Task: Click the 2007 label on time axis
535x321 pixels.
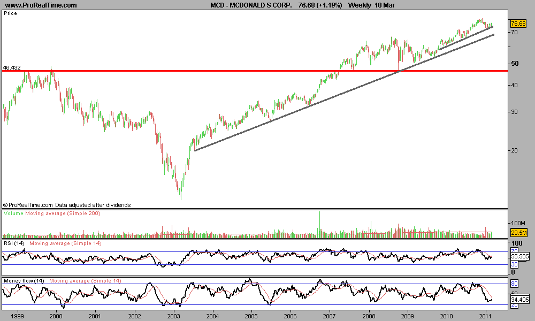Action: click(x=330, y=316)
